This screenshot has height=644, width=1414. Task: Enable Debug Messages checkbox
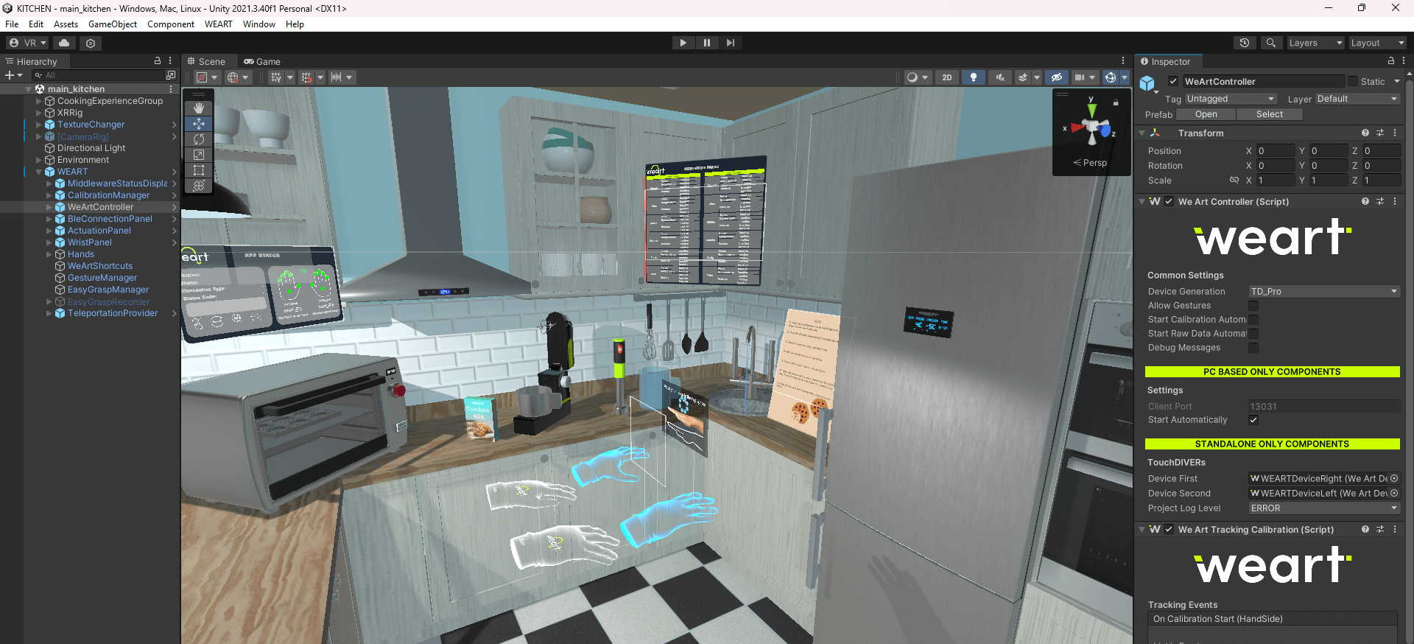(x=1253, y=348)
